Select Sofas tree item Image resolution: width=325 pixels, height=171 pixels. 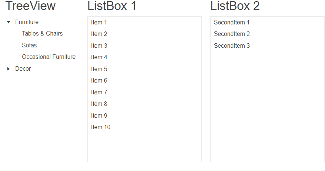tap(29, 46)
